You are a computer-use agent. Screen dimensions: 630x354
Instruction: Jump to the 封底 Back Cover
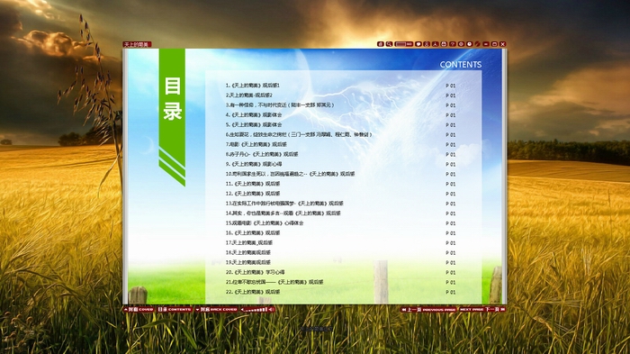click(217, 309)
